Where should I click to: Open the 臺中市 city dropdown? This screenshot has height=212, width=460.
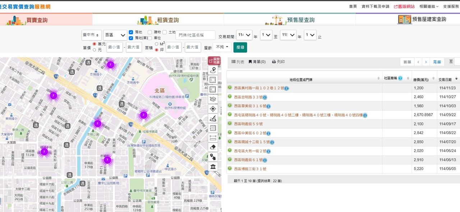pos(91,35)
